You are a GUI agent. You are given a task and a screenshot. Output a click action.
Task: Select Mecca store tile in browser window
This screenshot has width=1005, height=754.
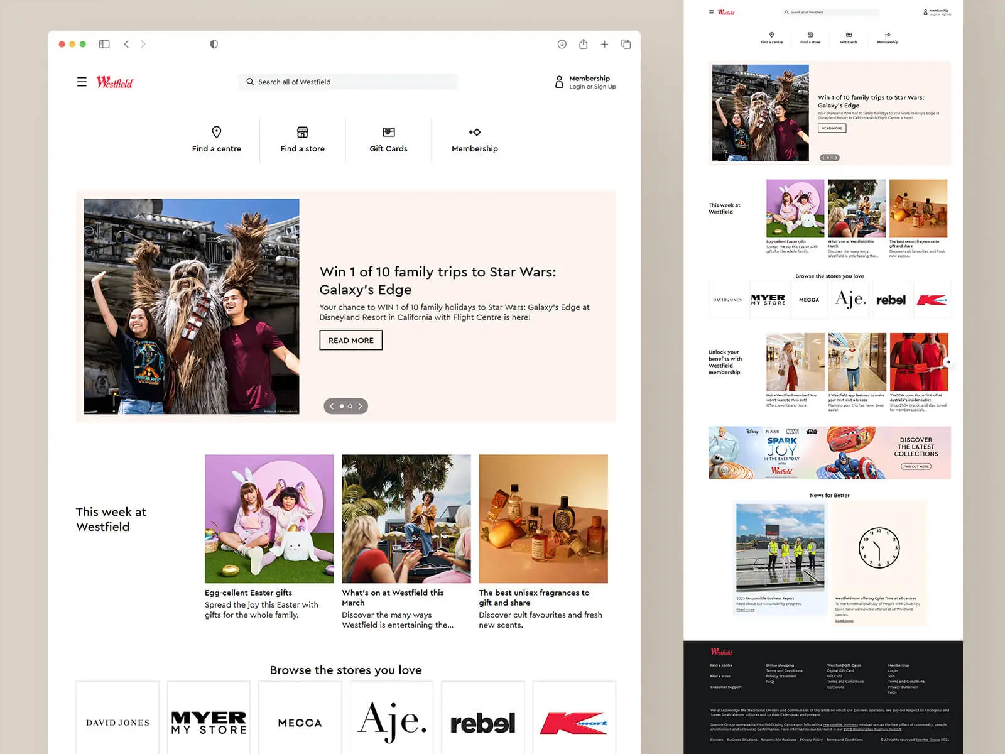(x=300, y=718)
